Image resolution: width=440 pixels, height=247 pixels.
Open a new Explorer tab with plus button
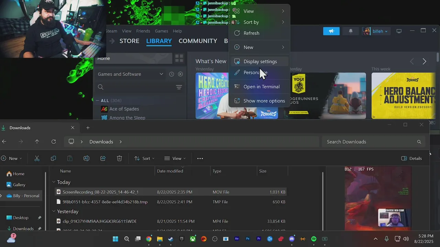tap(88, 128)
